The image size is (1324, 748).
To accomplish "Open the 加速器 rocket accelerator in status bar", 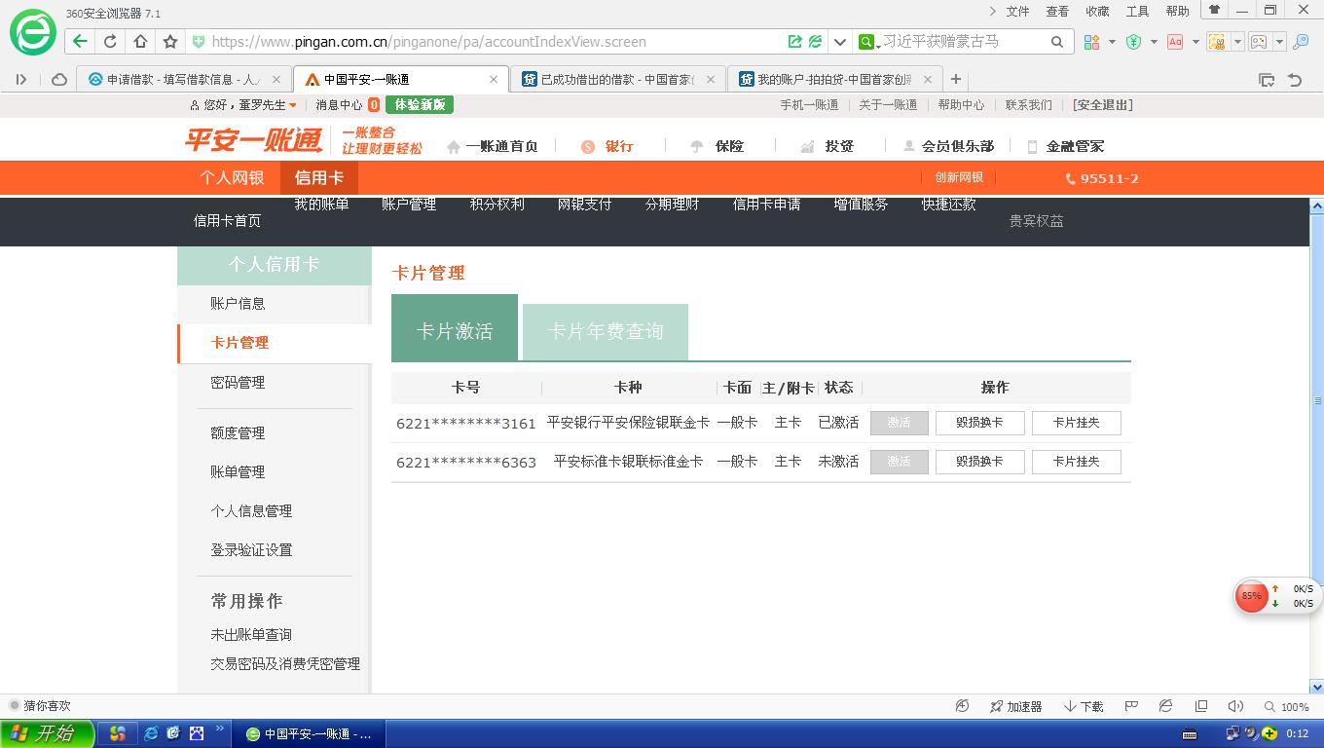I will pos(1015,706).
